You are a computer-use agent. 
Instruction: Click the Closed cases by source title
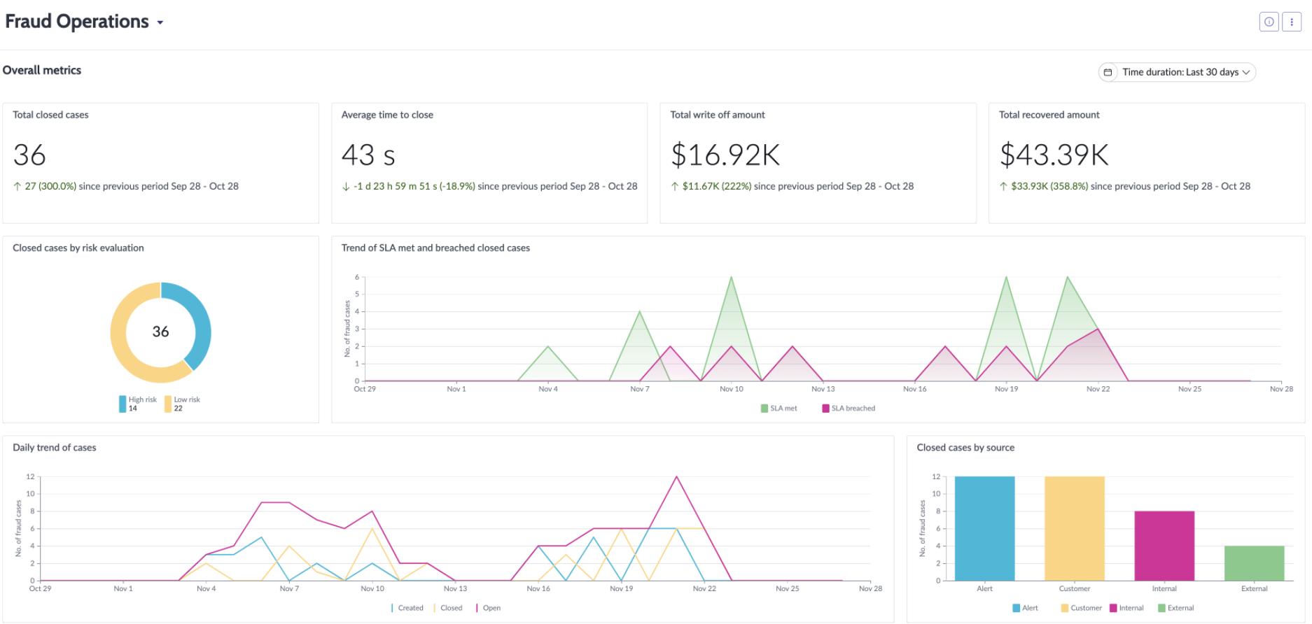point(965,448)
